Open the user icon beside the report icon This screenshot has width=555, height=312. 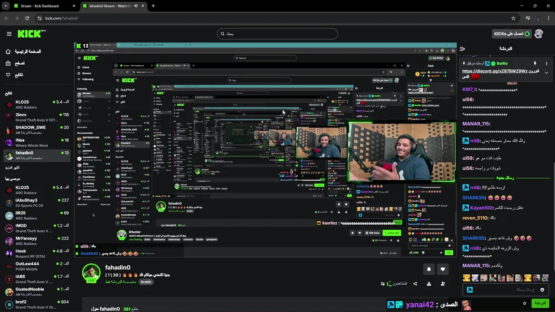tap(443, 284)
